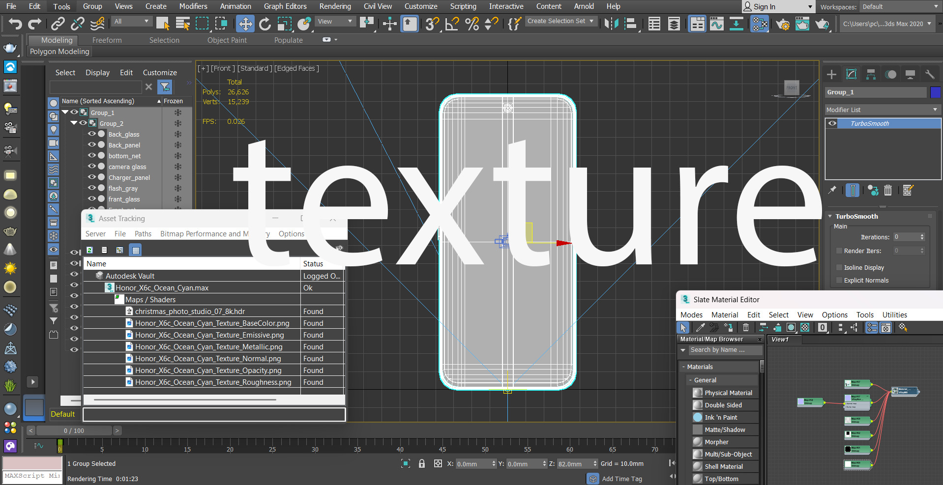Viewport: 943px width, 485px height.
Task: Open the All selection filter dropdown
Action: pos(131,22)
